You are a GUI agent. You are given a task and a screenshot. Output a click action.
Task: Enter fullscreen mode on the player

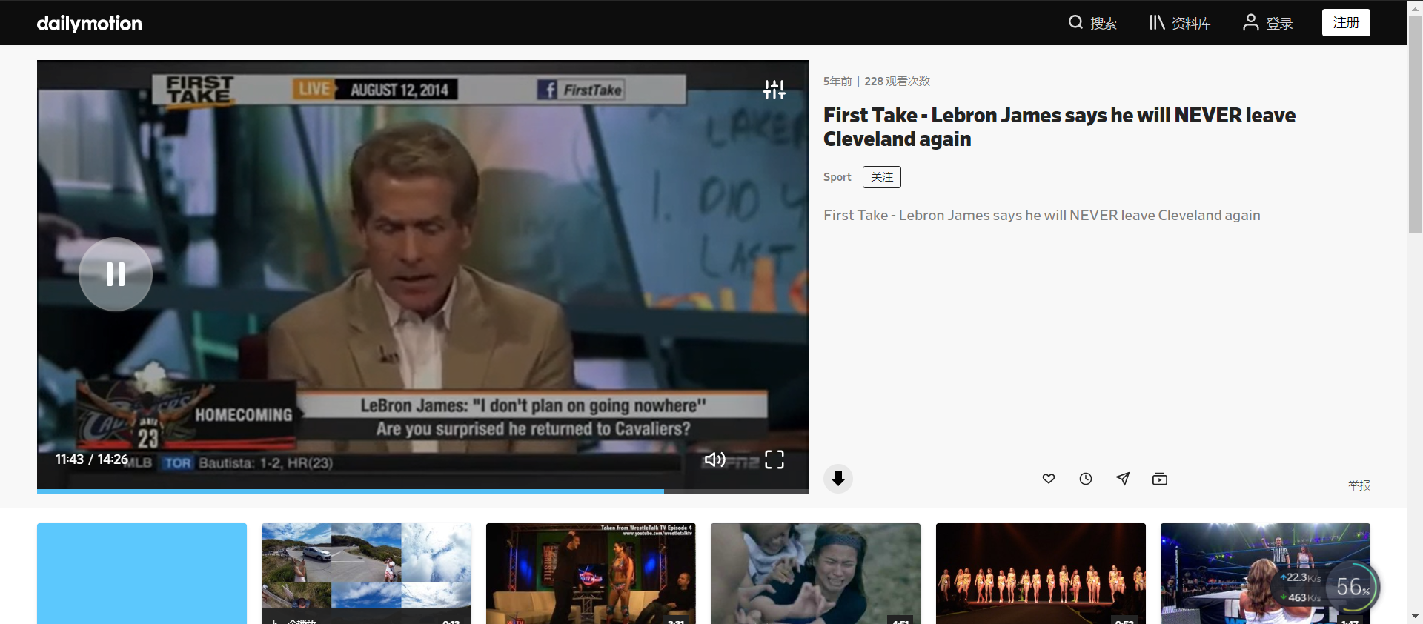click(x=774, y=459)
